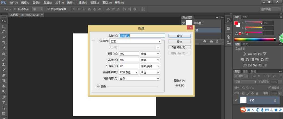Click the 宽度 input field
Screen dimensions: 283x119
pyautogui.click(x=129, y=53)
